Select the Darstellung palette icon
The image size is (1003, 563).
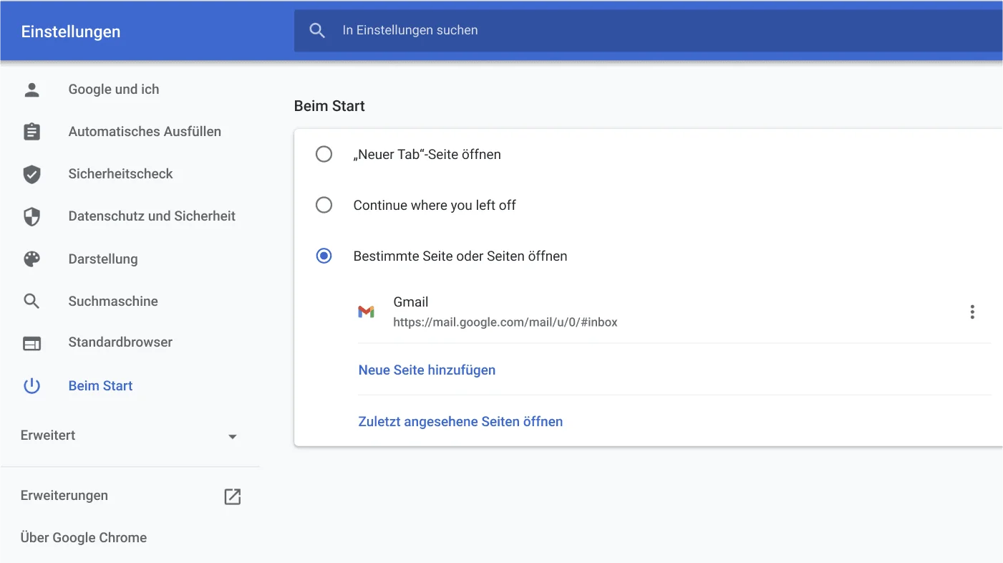pyautogui.click(x=32, y=259)
